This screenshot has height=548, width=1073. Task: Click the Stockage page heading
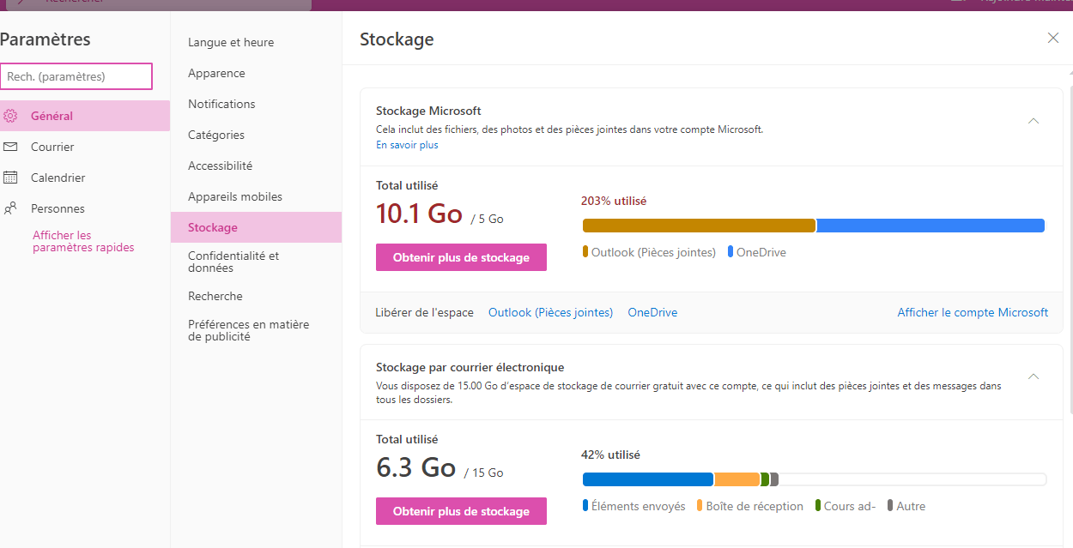(397, 39)
